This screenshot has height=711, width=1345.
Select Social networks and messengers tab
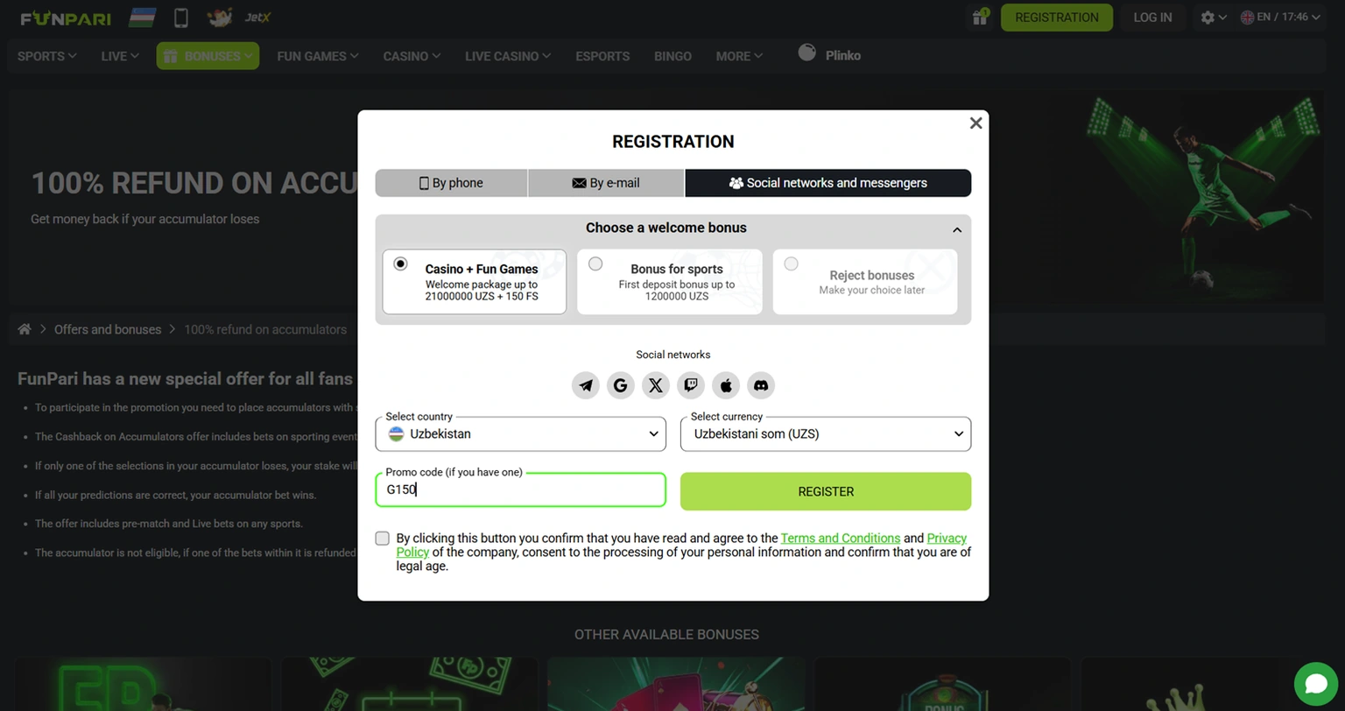pyautogui.click(x=828, y=183)
